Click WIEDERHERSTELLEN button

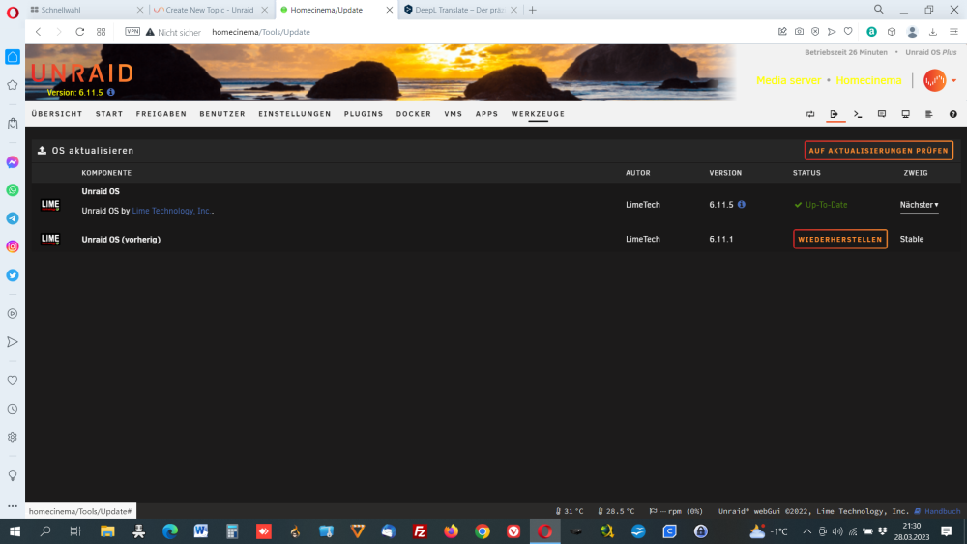coord(840,239)
